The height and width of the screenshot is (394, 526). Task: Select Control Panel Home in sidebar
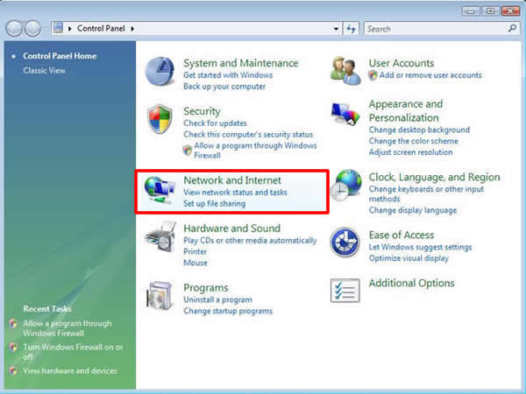click(x=60, y=56)
